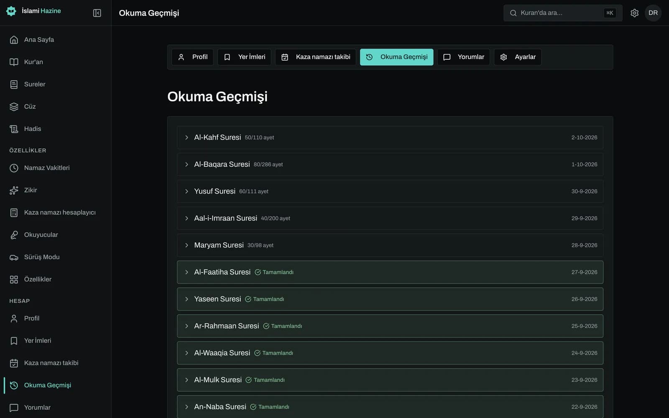Viewport: 669px width, 418px height.
Task: Switch to the Kaza namazı takibi tab
Action: point(316,57)
